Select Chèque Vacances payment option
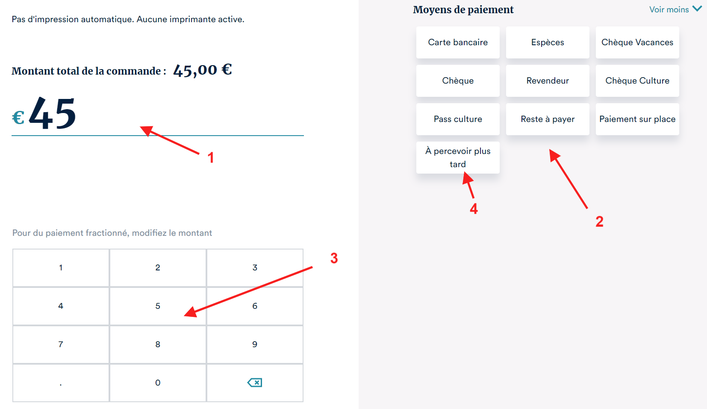The image size is (707, 409). point(637,42)
